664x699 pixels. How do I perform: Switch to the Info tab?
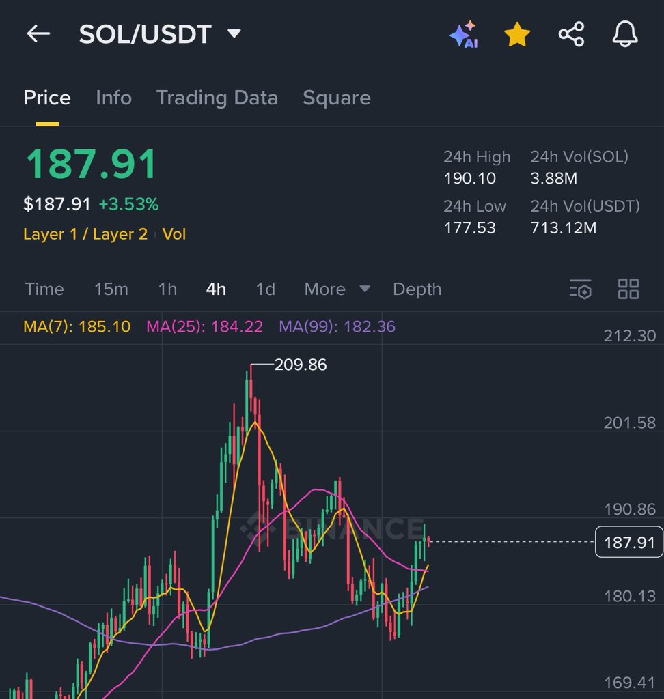click(x=114, y=98)
